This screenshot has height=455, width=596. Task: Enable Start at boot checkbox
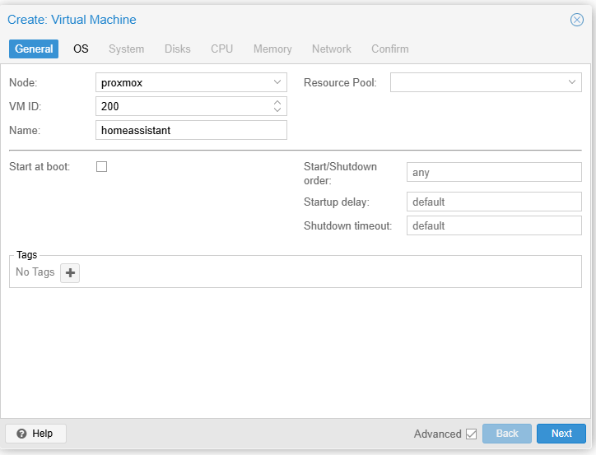coord(102,167)
